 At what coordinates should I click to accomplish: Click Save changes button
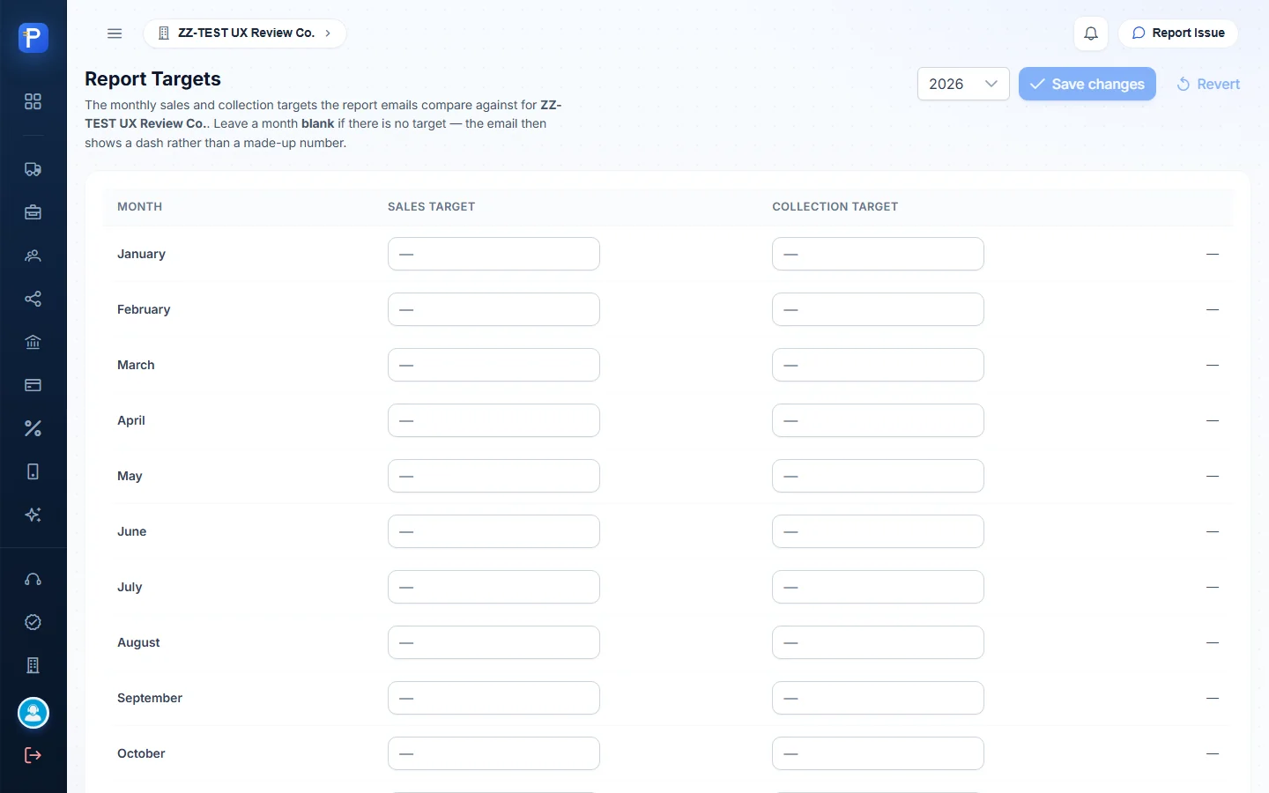point(1087,84)
